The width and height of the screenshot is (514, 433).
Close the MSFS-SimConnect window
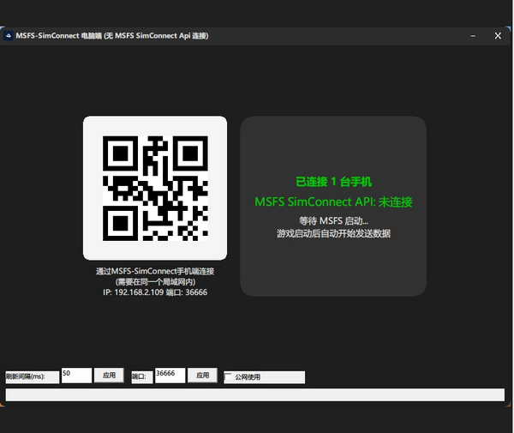498,36
